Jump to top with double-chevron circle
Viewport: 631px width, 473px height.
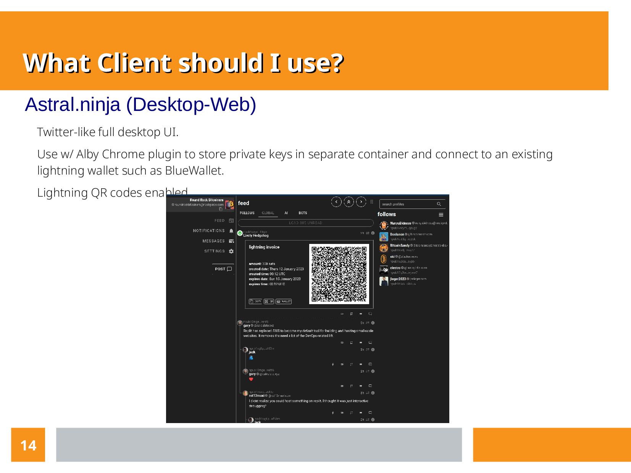pyautogui.click(x=349, y=202)
